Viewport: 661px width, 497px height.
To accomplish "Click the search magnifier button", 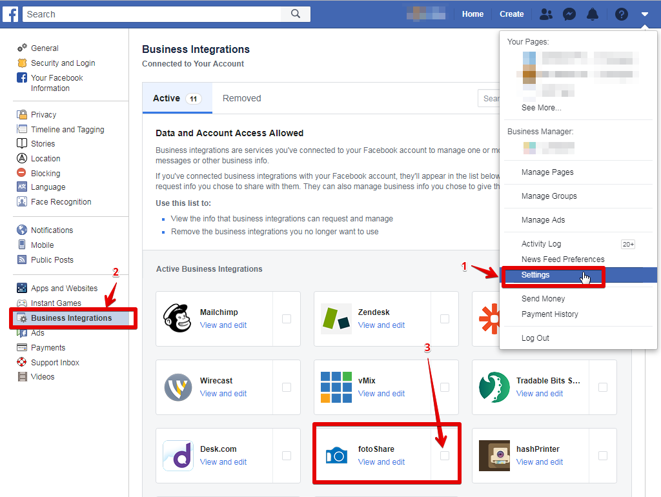I will point(296,14).
